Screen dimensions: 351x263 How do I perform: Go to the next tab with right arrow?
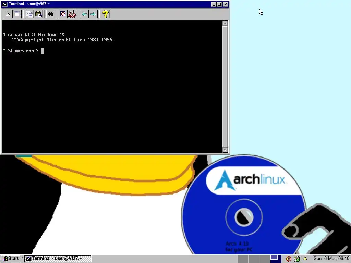click(x=93, y=14)
